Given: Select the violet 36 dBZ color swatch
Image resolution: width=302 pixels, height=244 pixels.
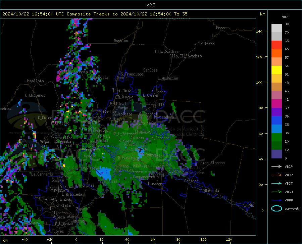Looking at the screenshot, I should click(276, 112).
